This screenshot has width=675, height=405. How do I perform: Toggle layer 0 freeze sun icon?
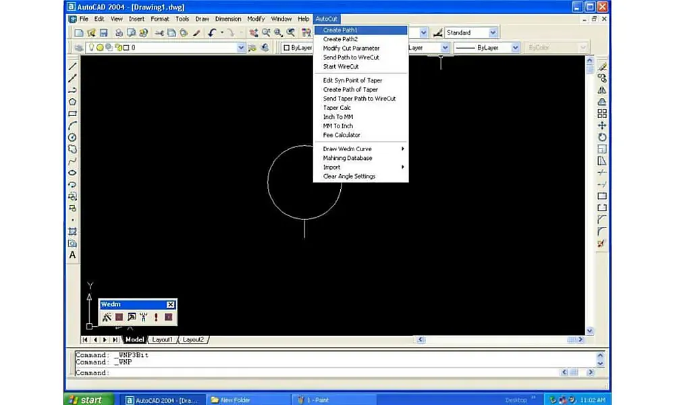[100, 47]
